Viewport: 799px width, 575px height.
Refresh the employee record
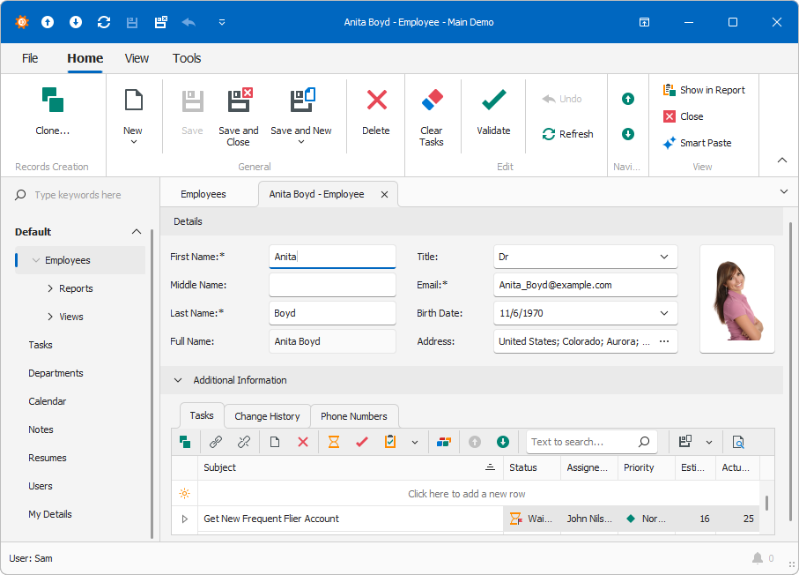567,134
